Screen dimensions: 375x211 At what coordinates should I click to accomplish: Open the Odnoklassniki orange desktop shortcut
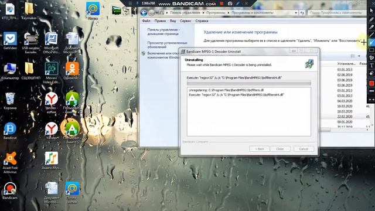point(72,71)
